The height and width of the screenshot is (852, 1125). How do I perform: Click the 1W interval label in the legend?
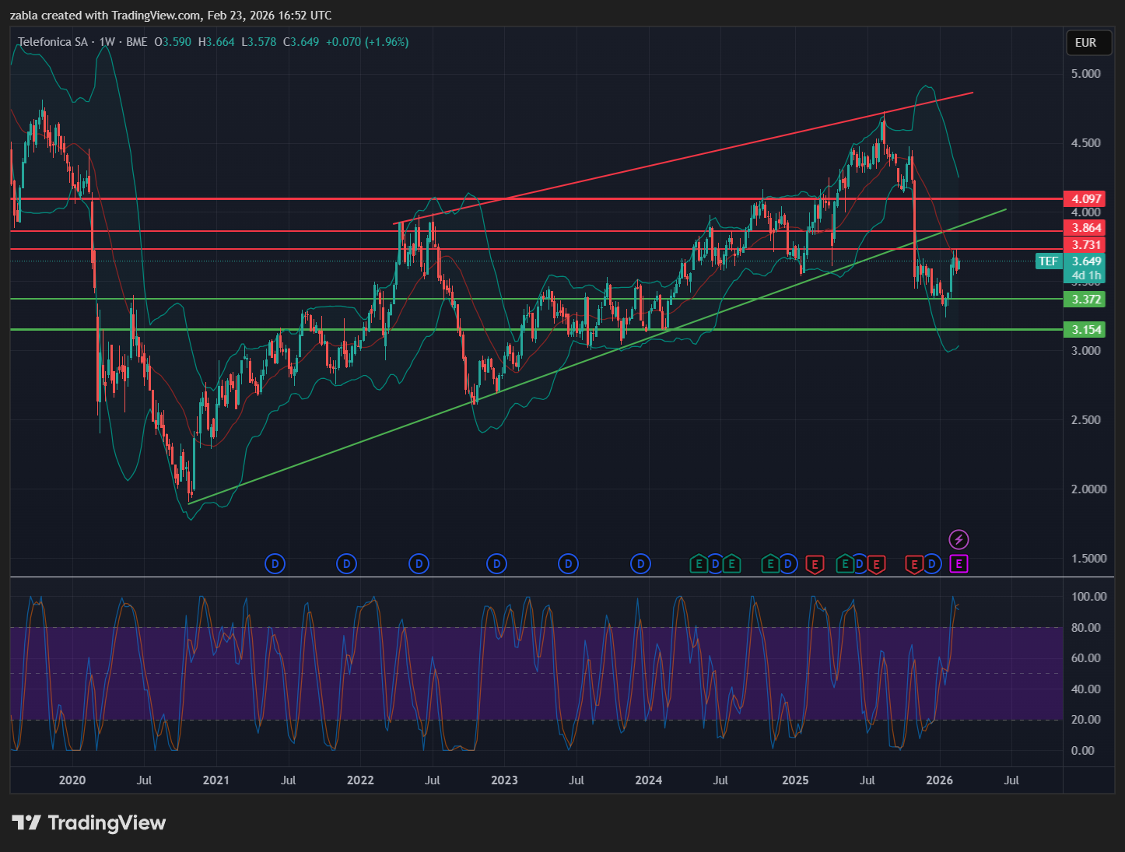click(x=107, y=42)
